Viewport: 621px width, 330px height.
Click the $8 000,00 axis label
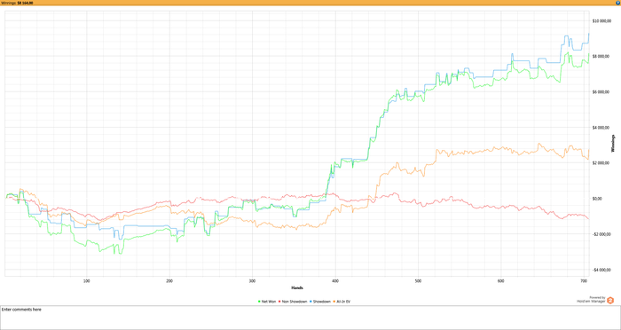(601, 56)
